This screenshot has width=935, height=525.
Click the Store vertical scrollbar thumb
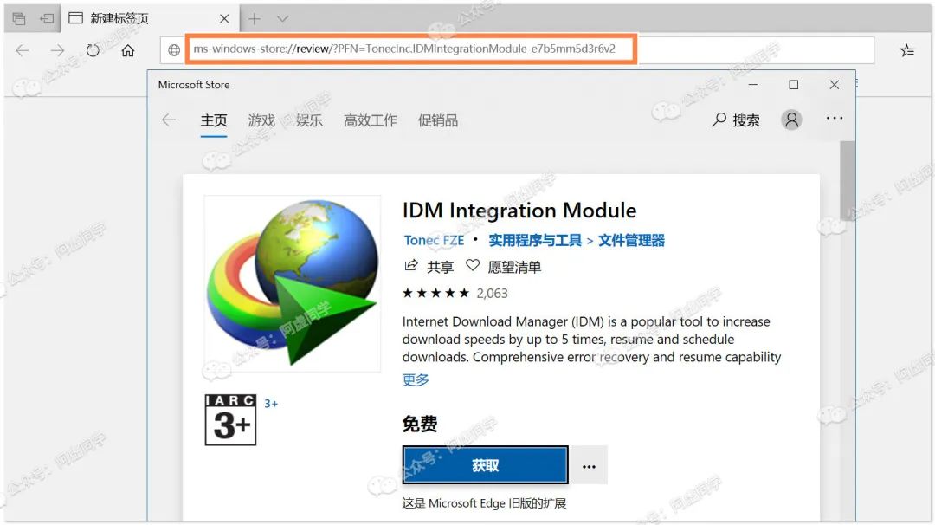coord(848,180)
